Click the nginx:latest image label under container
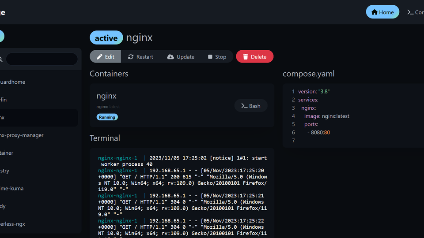 coord(108,107)
